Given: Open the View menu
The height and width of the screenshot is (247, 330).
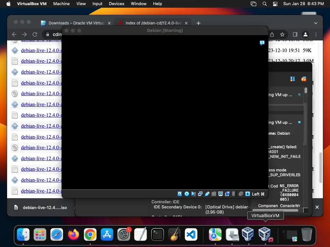Looking at the screenshot, I should pyautogui.click(x=81, y=4).
